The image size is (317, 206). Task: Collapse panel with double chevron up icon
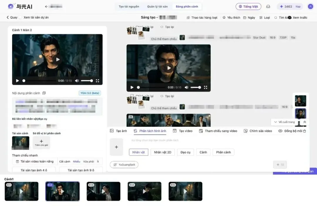pyautogui.click(x=305, y=122)
